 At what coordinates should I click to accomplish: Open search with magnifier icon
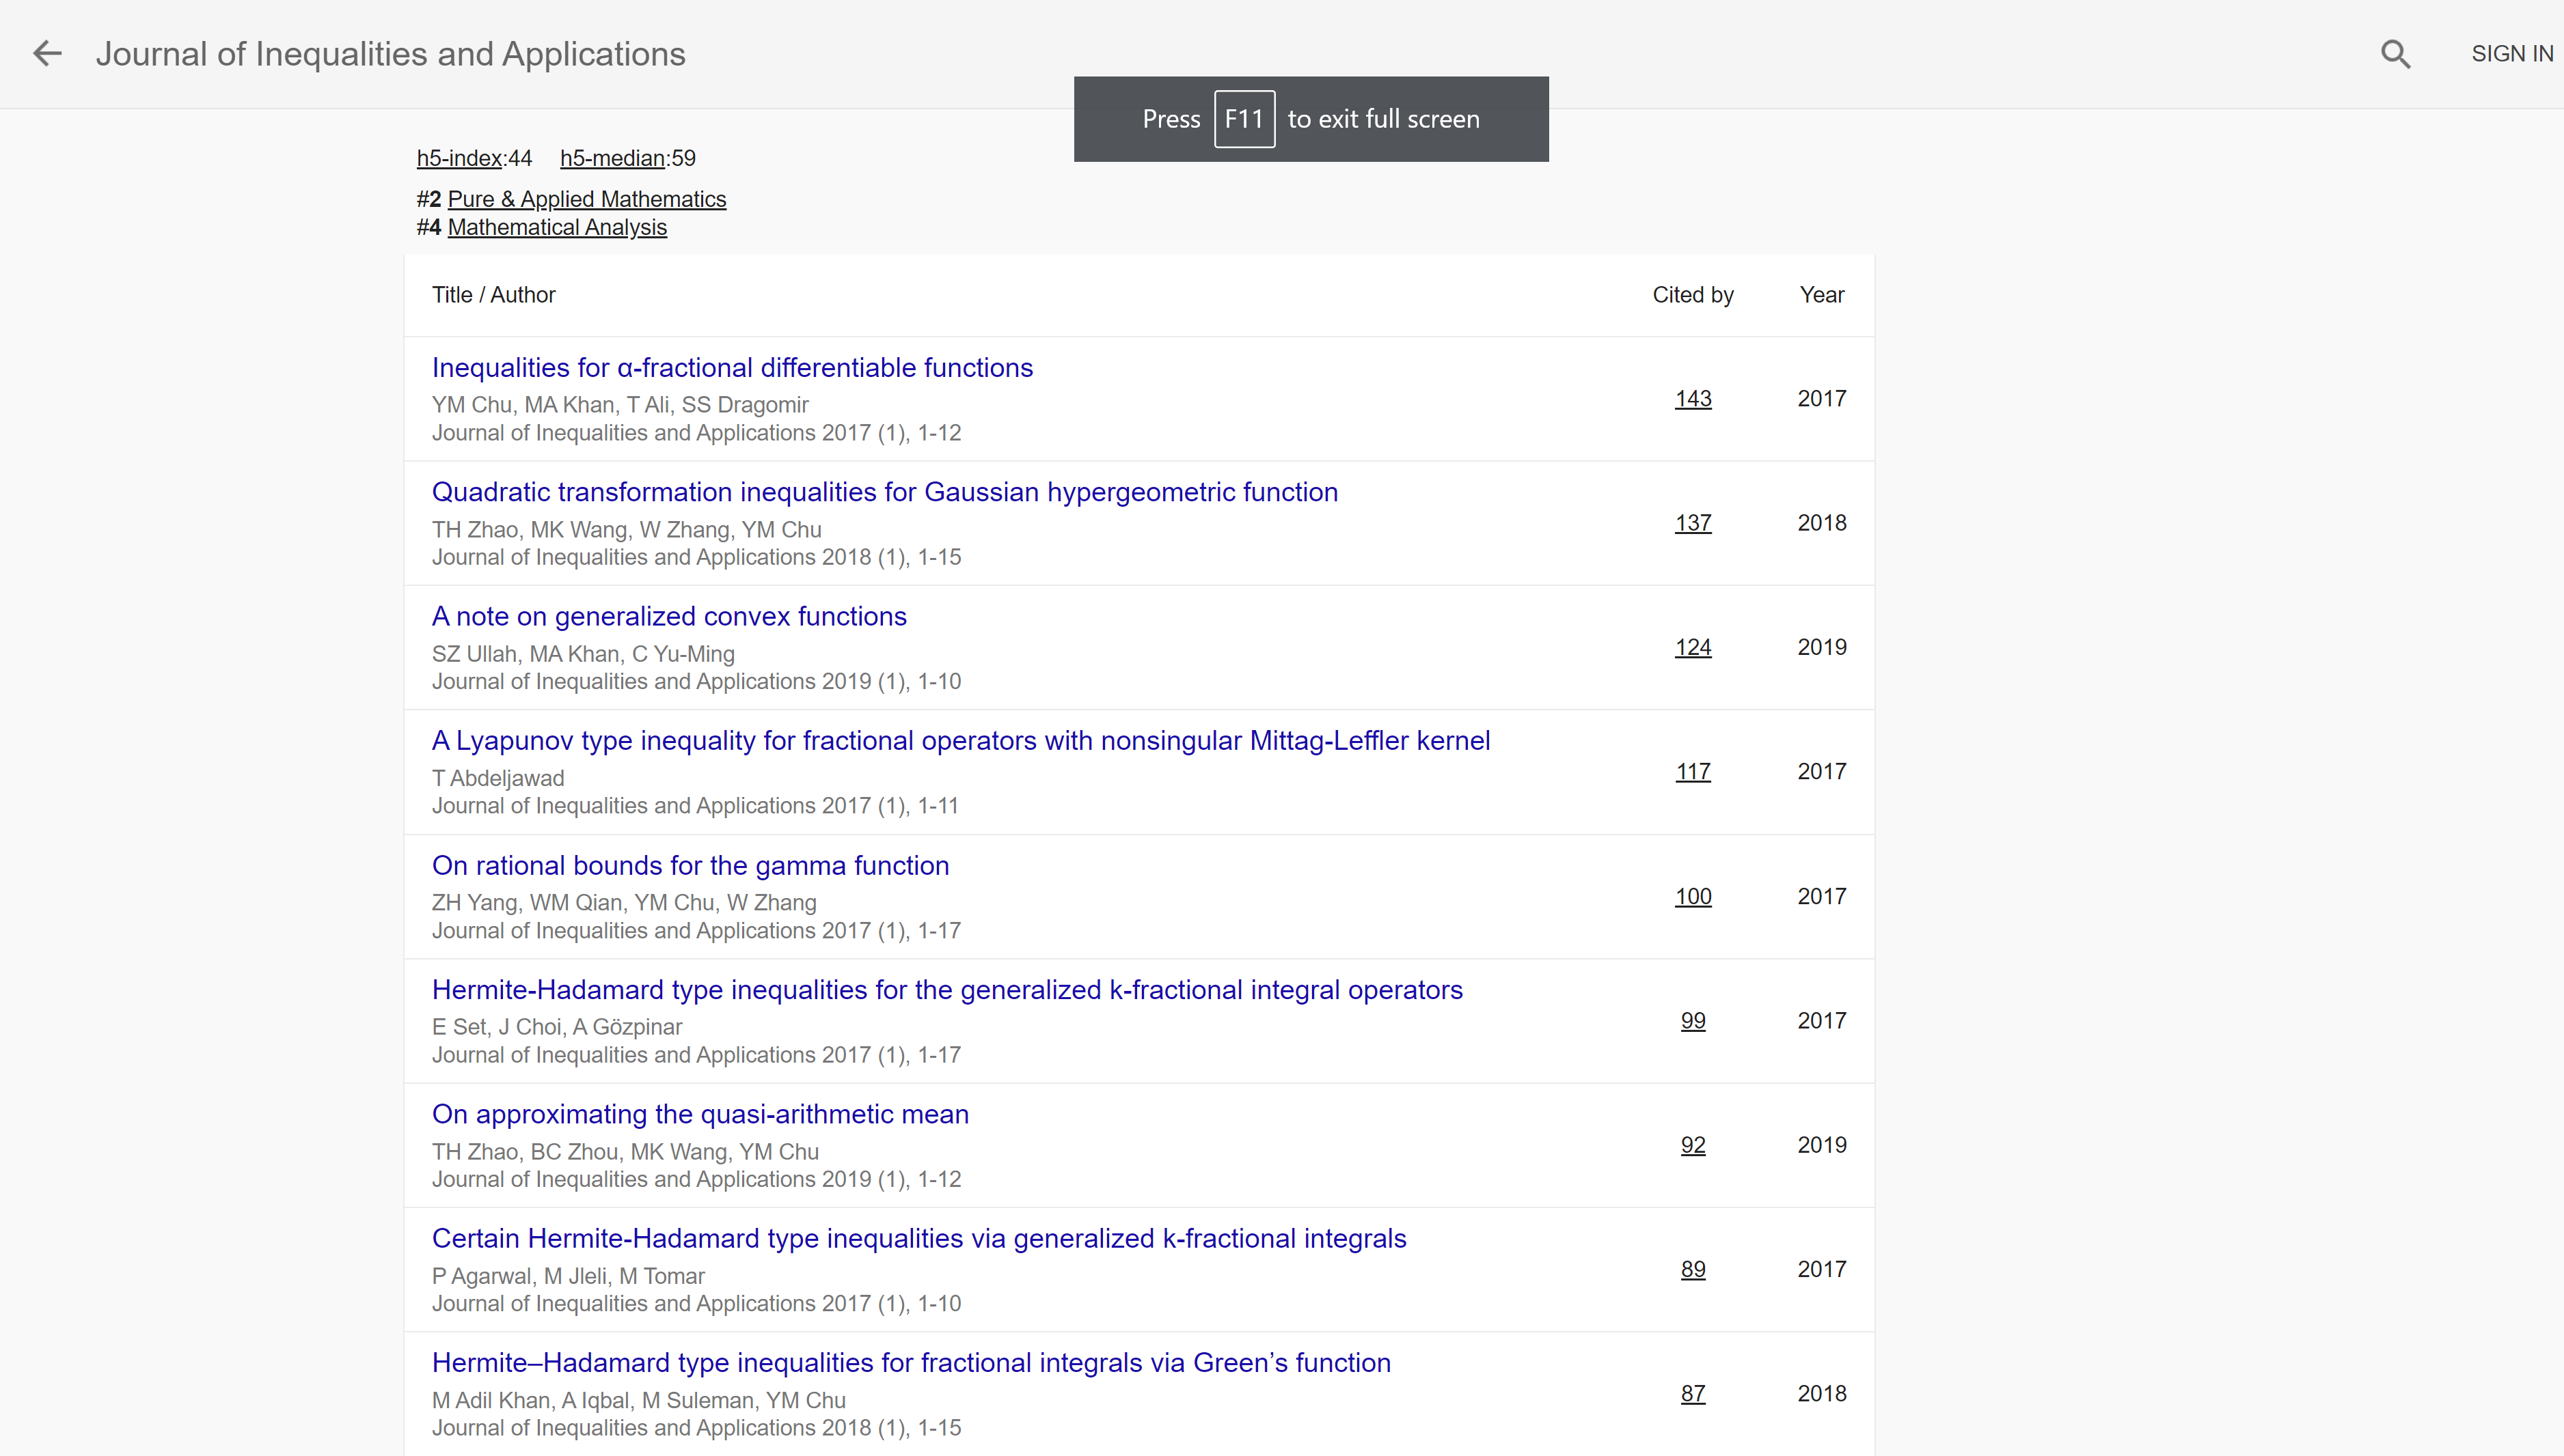pyautogui.click(x=2395, y=54)
